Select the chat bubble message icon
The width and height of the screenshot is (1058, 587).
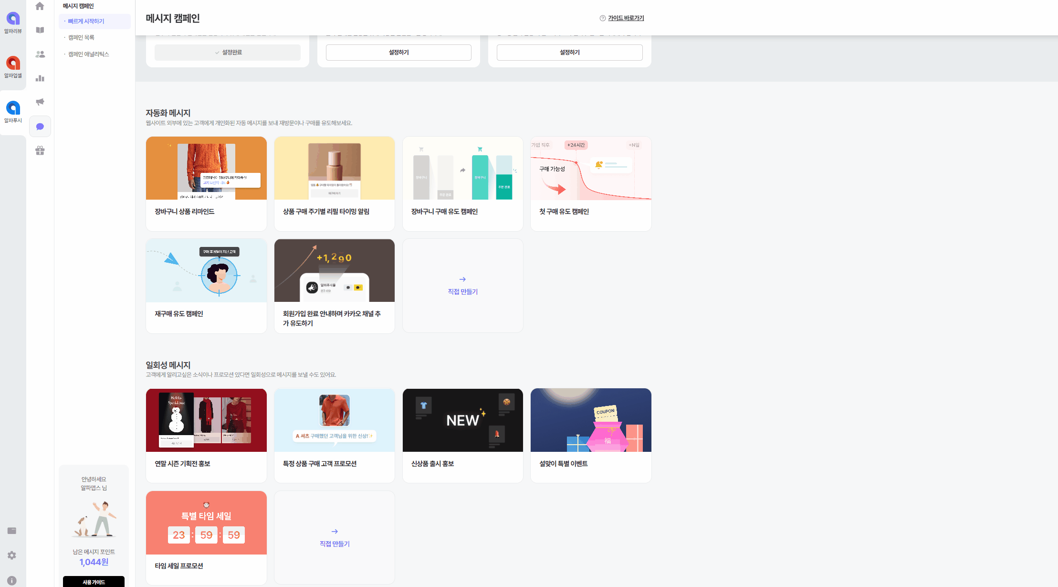point(40,127)
